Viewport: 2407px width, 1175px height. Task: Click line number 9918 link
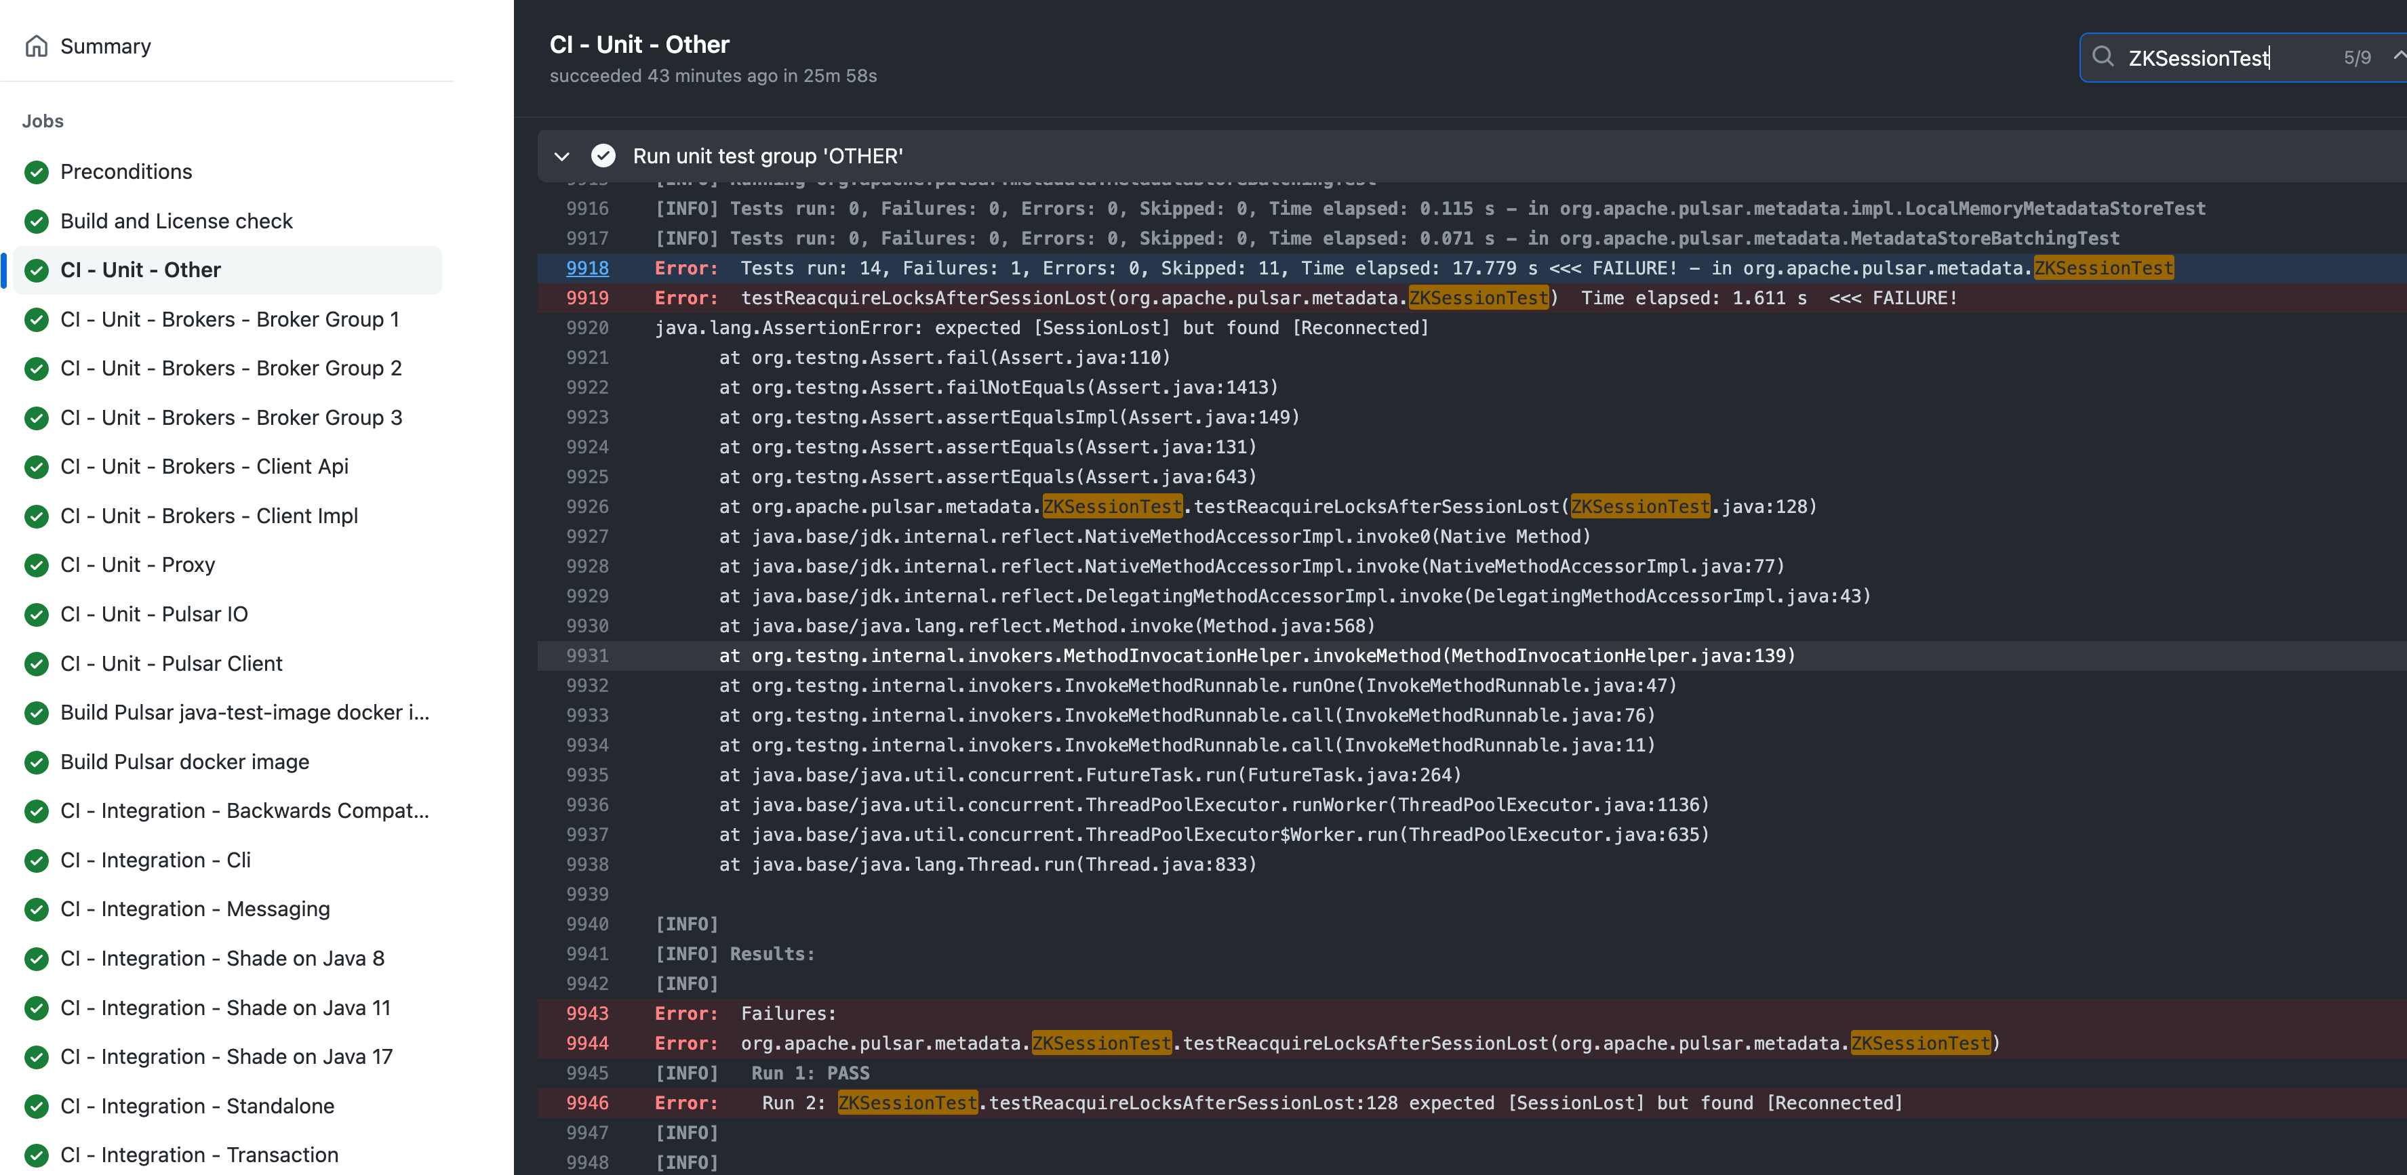586,268
